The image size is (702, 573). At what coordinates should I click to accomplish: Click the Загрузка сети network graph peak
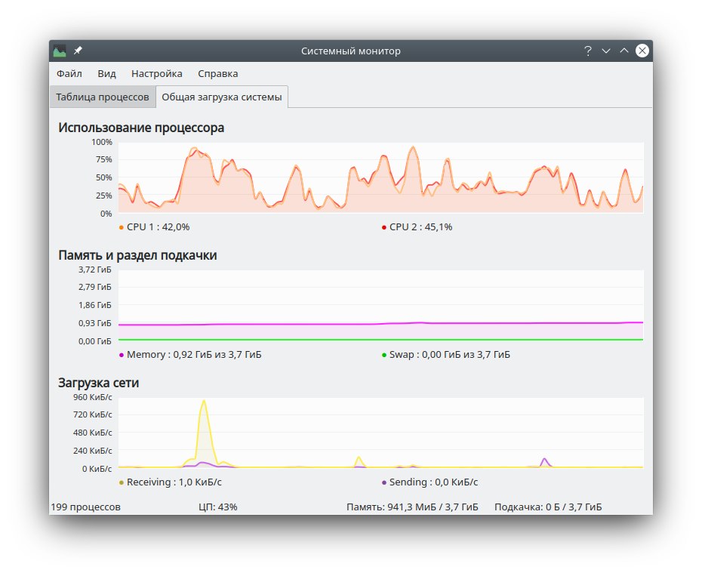[x=204, y=402]
